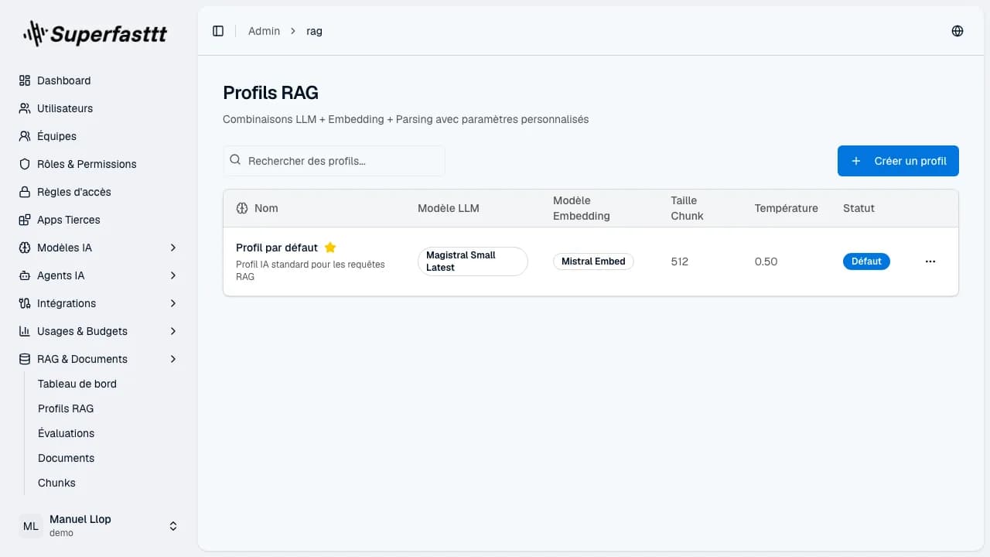Screen dimensions: 990x557
Task: Click the chunk size value 512
Action: (680, 261)
